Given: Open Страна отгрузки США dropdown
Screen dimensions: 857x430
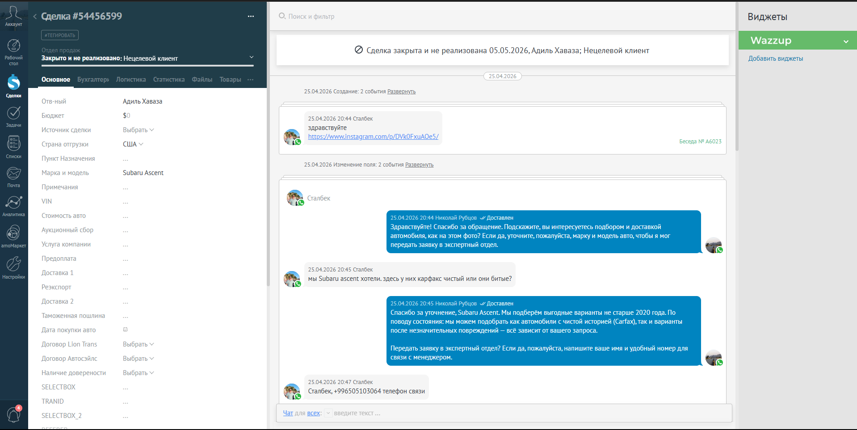Looking at the screenshot, I should (x=133, y=144).
